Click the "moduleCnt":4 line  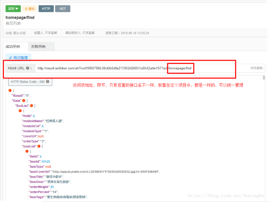(x=33, y=126)
